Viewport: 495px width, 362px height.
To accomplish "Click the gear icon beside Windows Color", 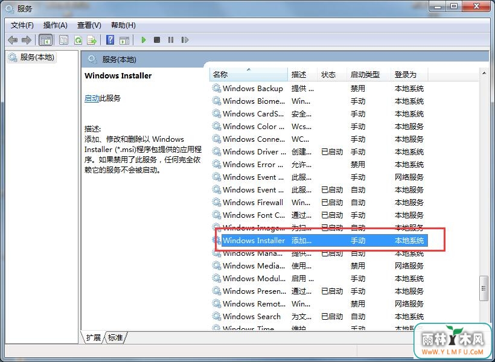I will [217, 126].
